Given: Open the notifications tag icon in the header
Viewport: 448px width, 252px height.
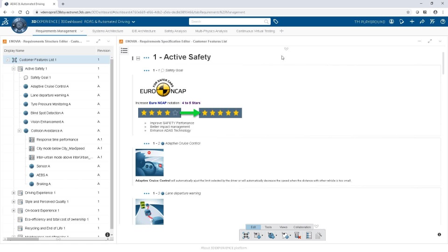Looking at the screenshot, I should [402, 21].
